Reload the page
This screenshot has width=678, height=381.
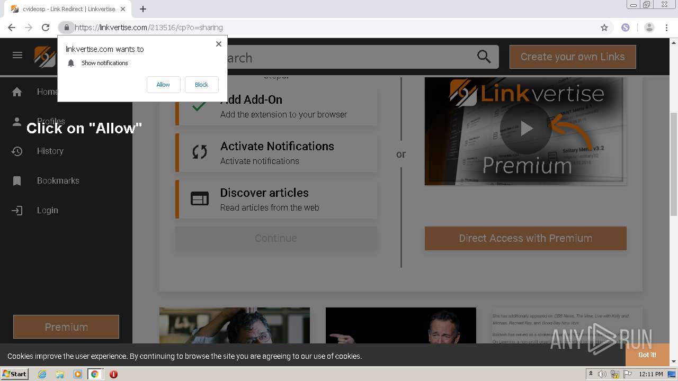[46, 28]
